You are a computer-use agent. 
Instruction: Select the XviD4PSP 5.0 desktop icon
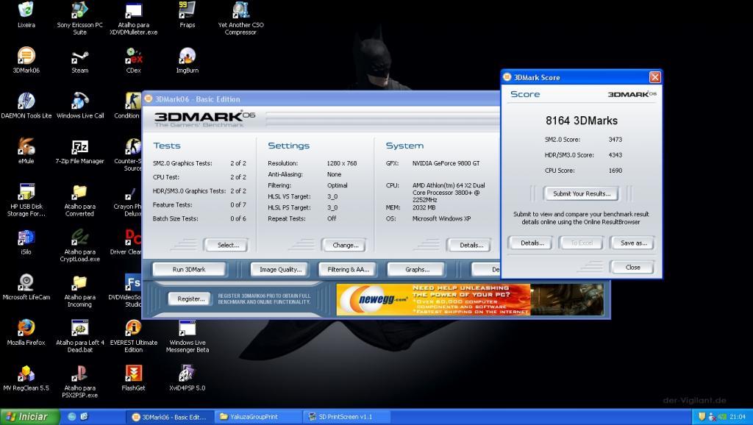click(188, 377)
